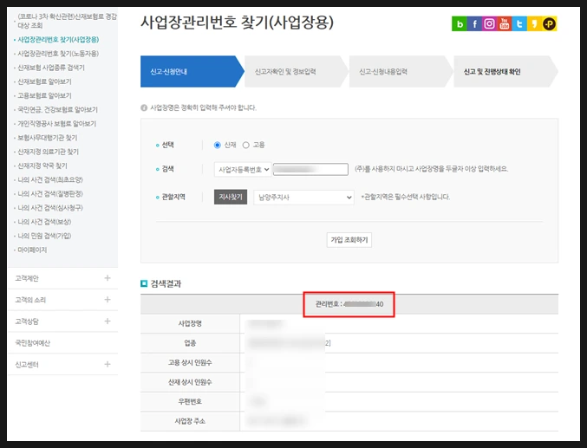The image size is (587, 448).
Task: Expand the 신고센터 plus expander
Action: click(108, 364)
